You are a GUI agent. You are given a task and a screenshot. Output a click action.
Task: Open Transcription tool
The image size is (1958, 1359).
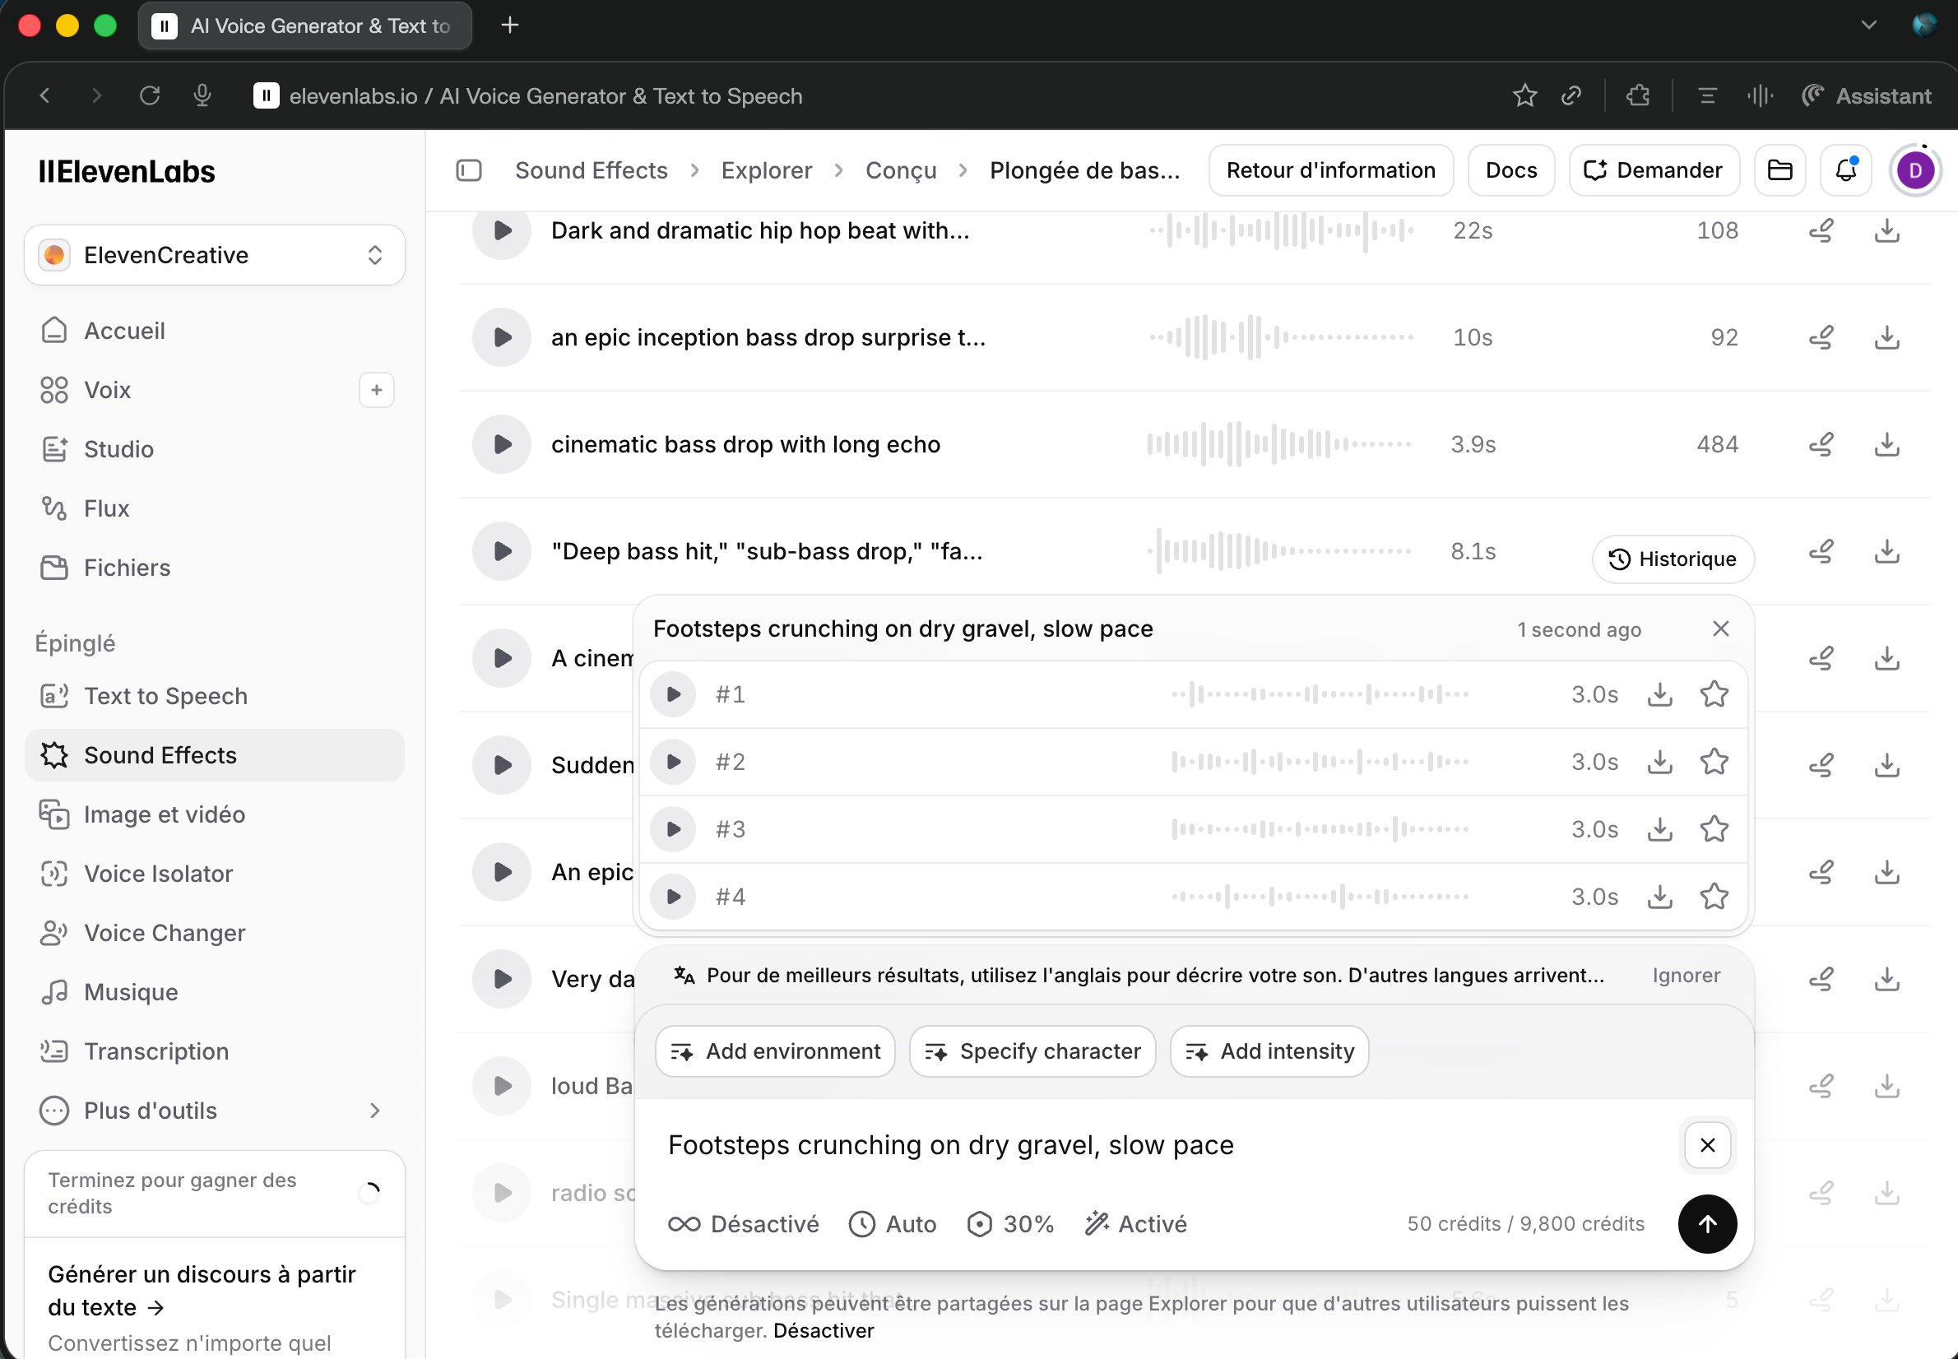[x=215, y=1051]
